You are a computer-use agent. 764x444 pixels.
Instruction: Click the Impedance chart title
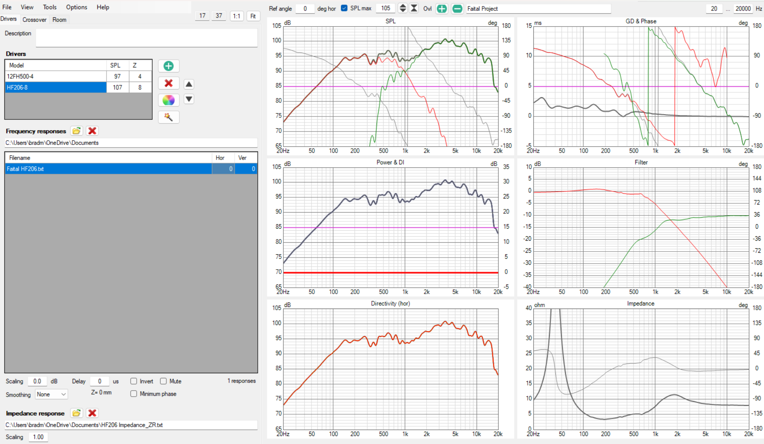[641, 303]
